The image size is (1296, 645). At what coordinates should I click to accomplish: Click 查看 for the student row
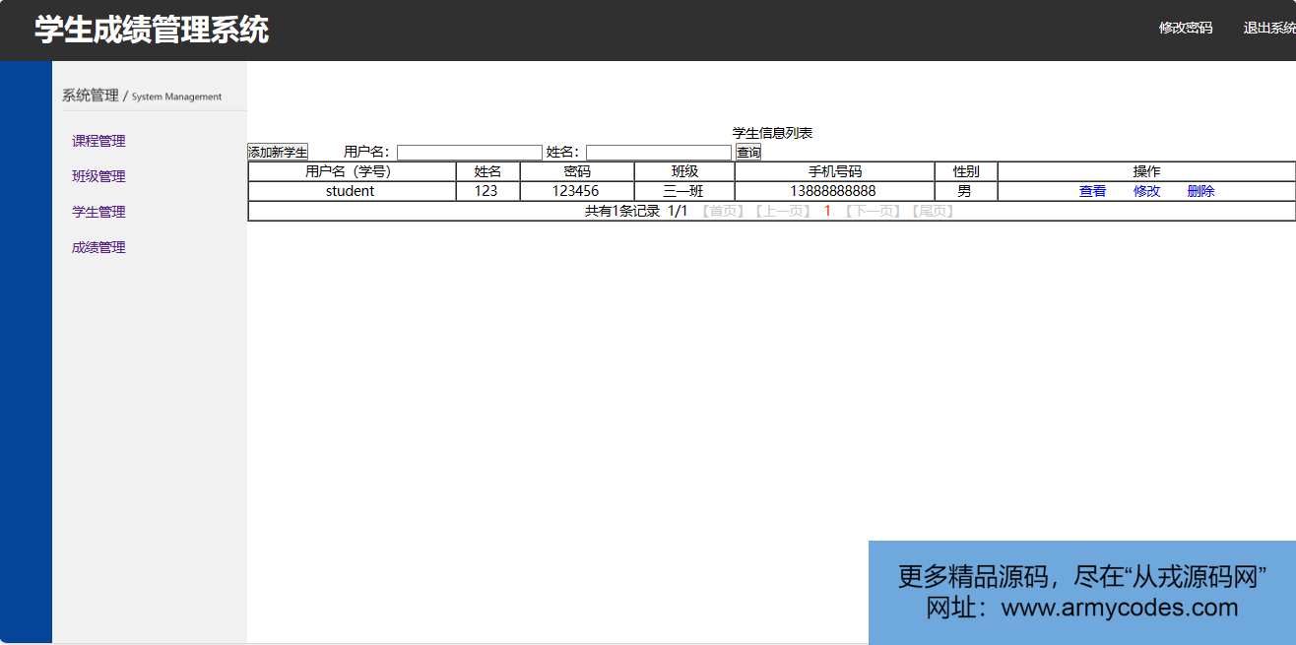[x=1092, y=191]
